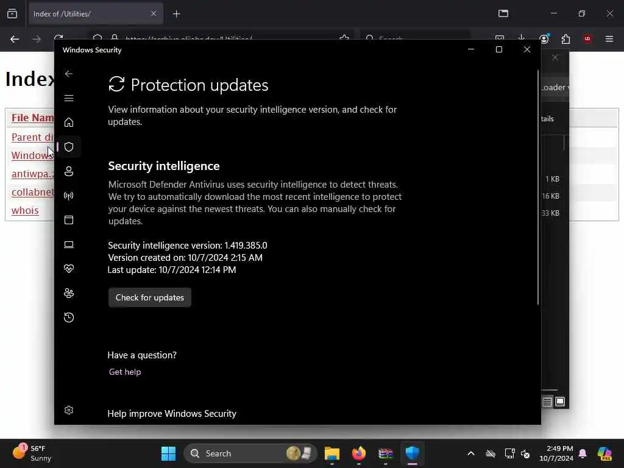Open Copilot icon in taskbar
The width and height of the screenshot is (624, 468).
[x=604, y=453]
